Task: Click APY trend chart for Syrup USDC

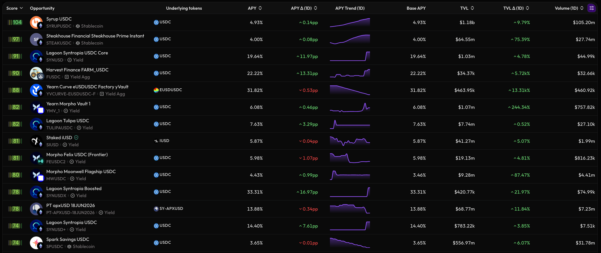Action: [x=350, y=23]
